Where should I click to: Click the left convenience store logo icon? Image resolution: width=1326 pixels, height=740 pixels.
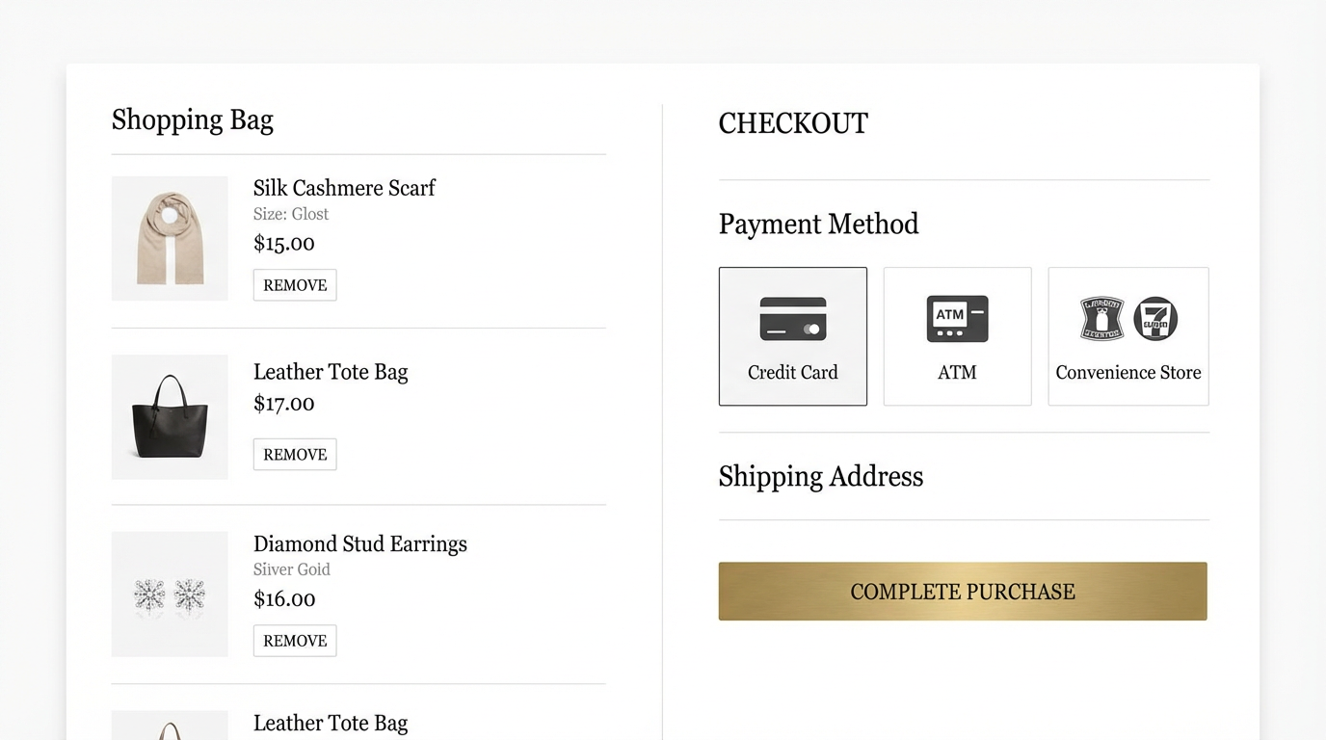click(1101, 319)
